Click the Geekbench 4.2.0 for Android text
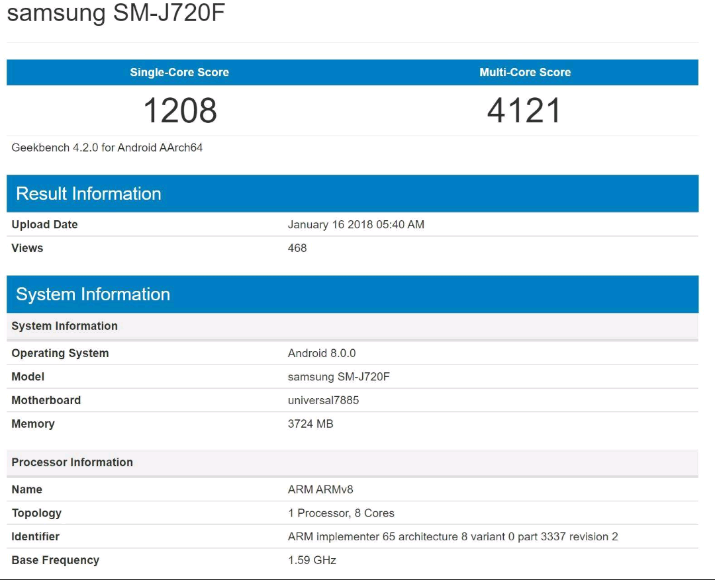Image resolution: width=715 pixels, height=580 pixels. [107, 147]
